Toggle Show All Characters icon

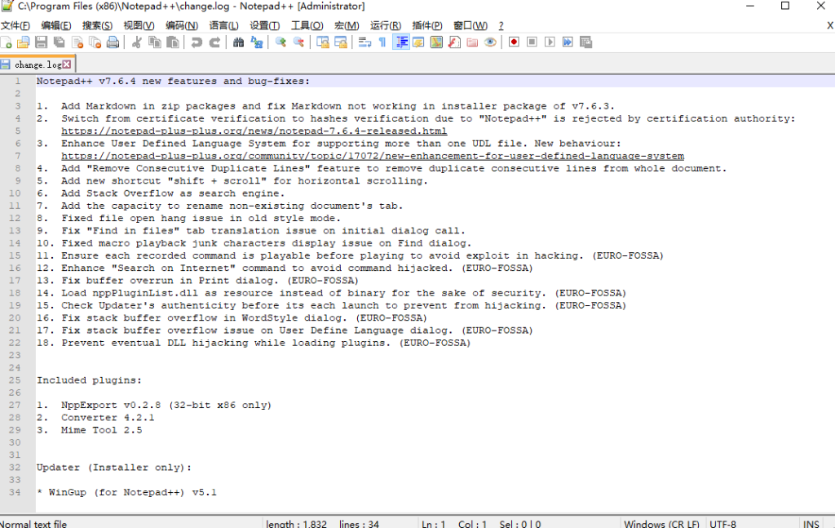(382, 42)
